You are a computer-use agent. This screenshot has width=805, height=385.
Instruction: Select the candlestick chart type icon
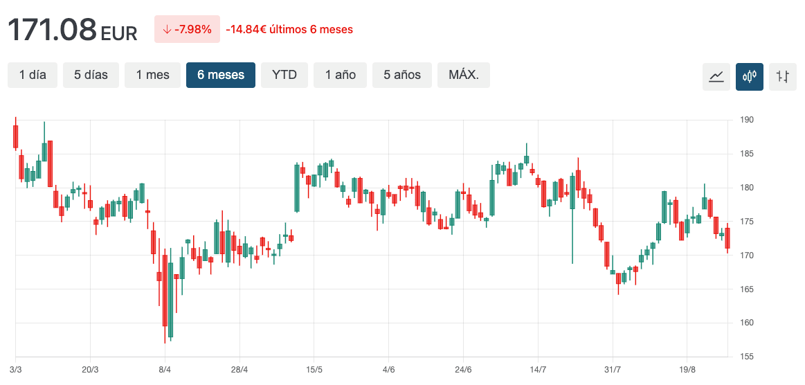[750, 76]
